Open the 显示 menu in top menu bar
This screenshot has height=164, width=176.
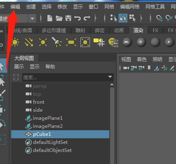pyautogui.click(x=78, y=6)
